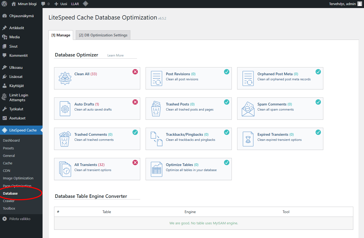Click the Expired Transients hourglass icon
Image resolution: width=364 pixels, height=238 pixels.
point(248,139)
